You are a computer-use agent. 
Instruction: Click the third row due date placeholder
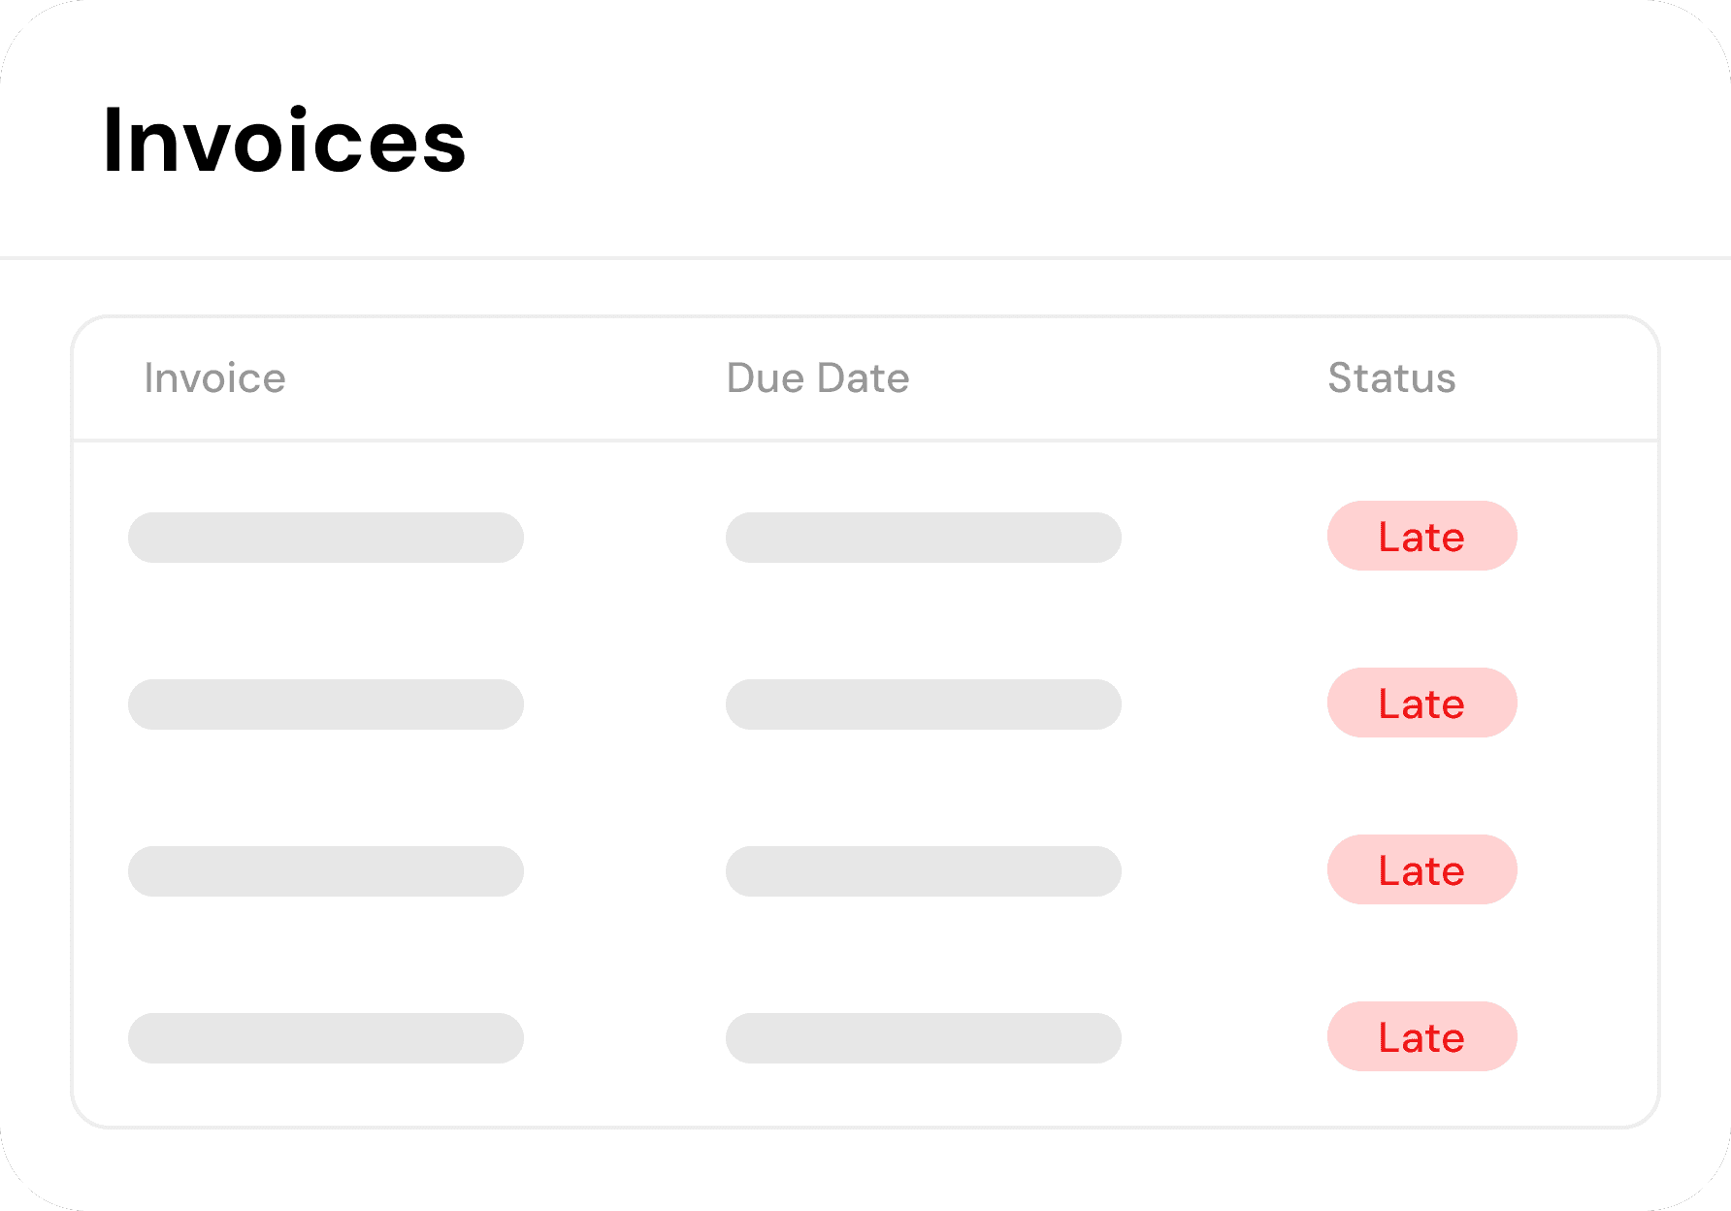point(924,871)
